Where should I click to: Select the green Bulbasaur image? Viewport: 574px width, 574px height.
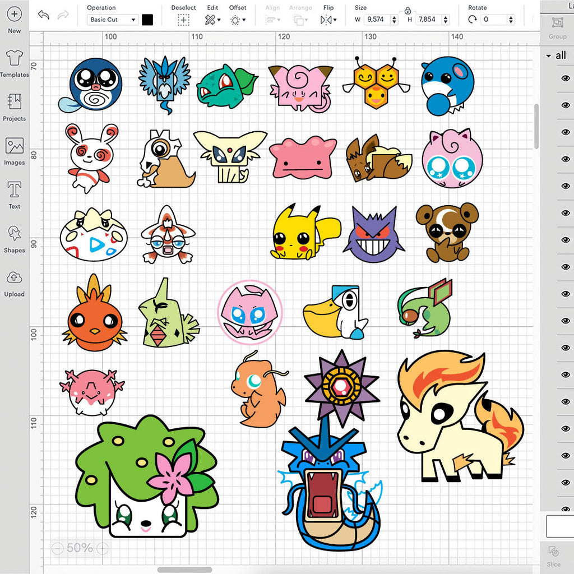click(227, 86)
